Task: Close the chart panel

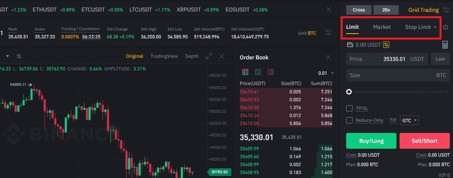Action: (222, 56)
